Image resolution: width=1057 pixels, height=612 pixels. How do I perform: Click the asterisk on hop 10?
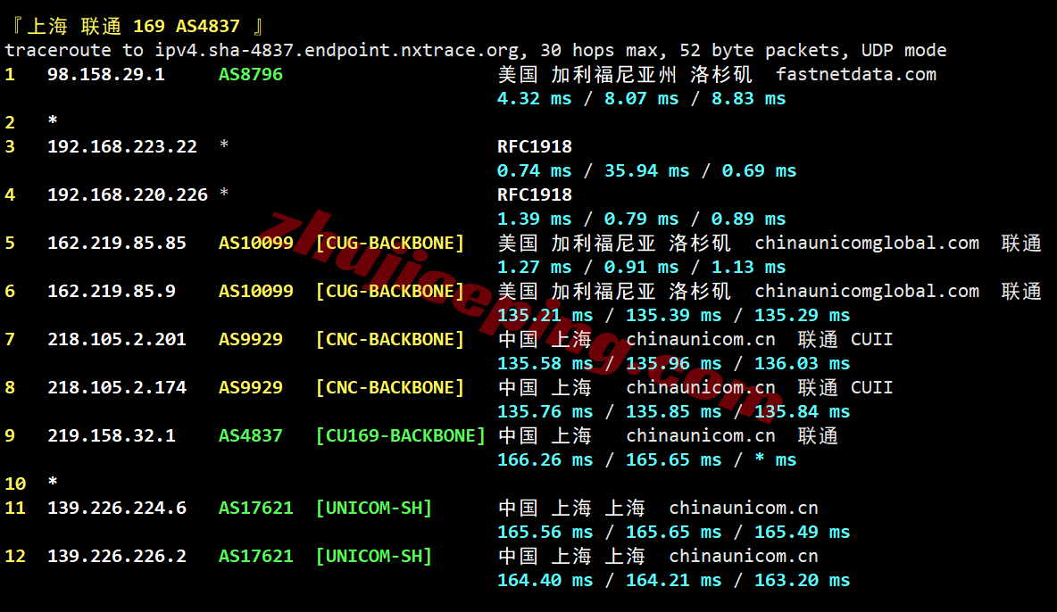point(53,482)
